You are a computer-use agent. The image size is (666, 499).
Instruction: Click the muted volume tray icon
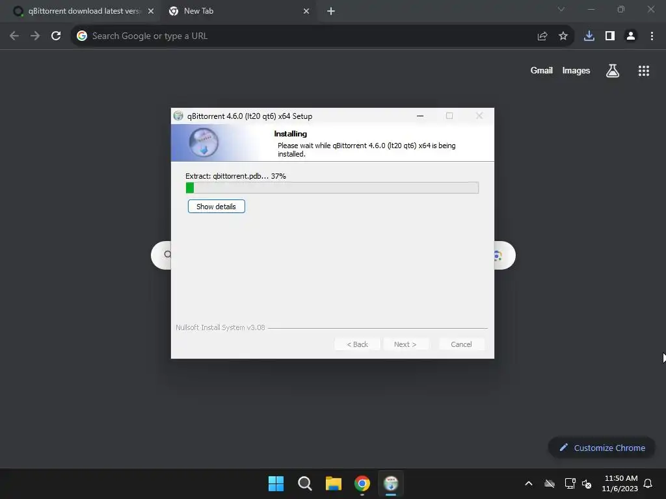click(x=587, y=483)
